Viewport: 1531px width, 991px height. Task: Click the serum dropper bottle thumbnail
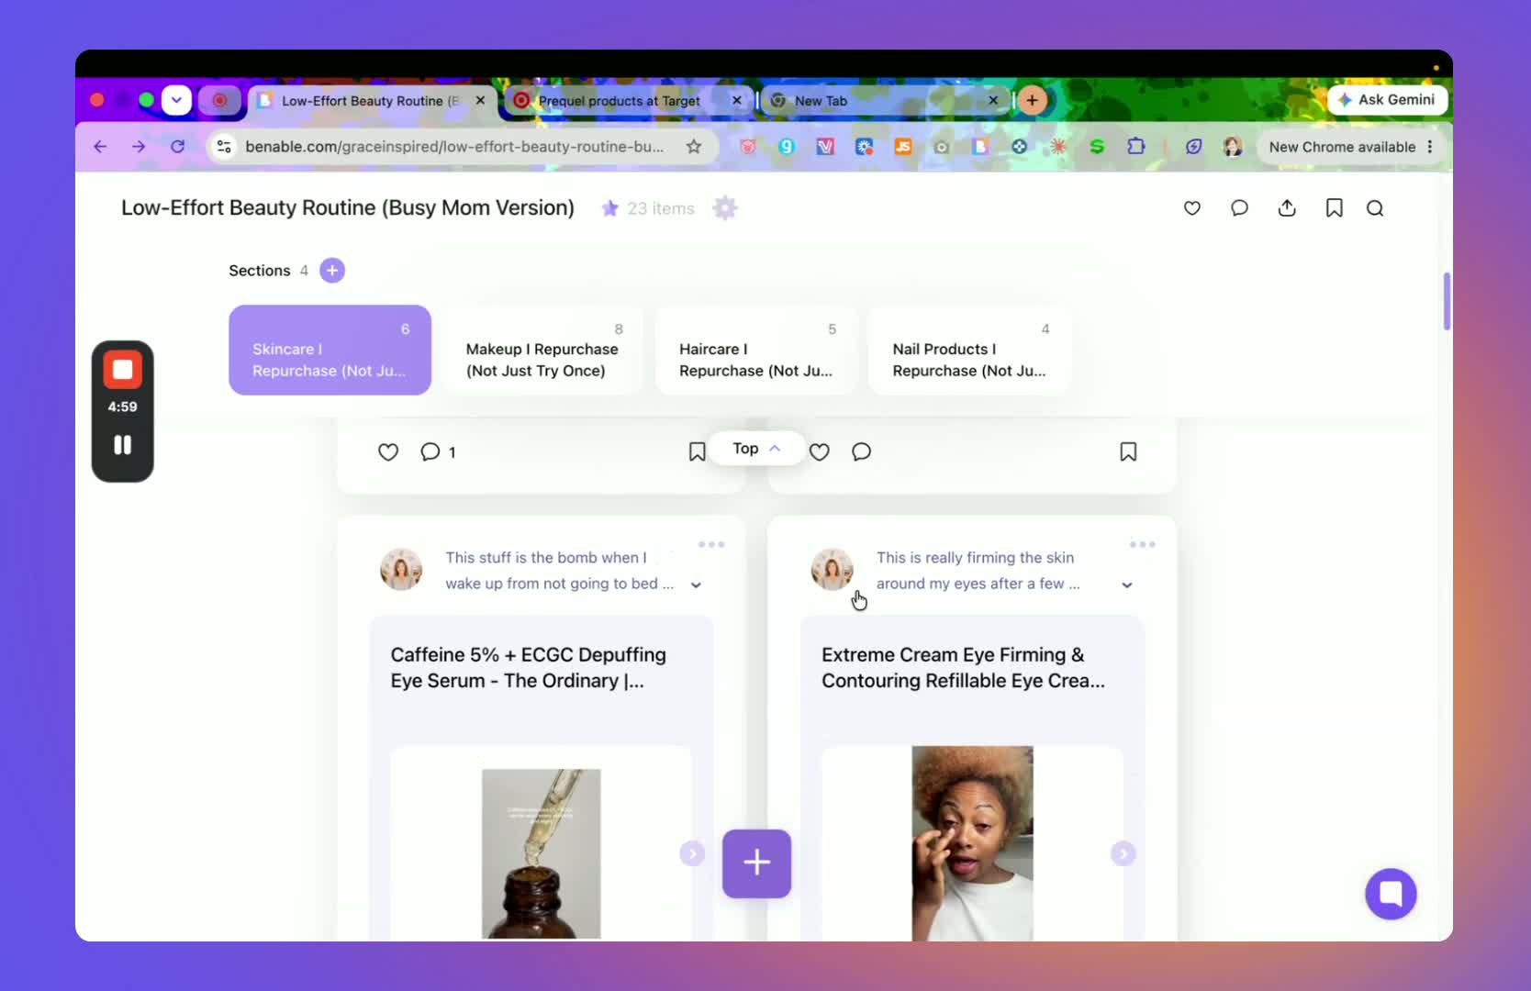(542, 853)
